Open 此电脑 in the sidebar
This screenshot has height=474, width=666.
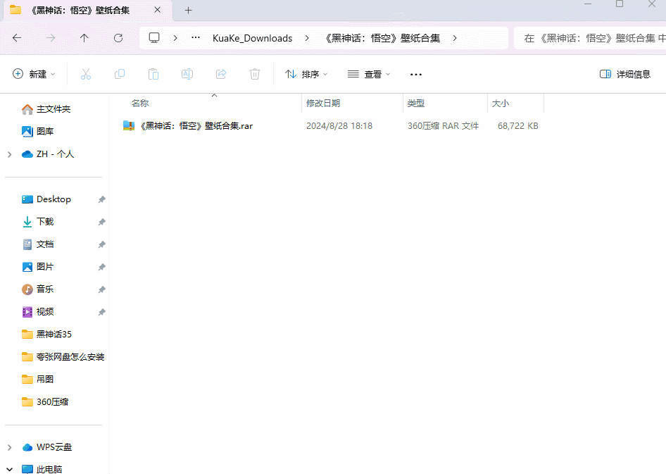pyautogui.click(x=42, y=469)
